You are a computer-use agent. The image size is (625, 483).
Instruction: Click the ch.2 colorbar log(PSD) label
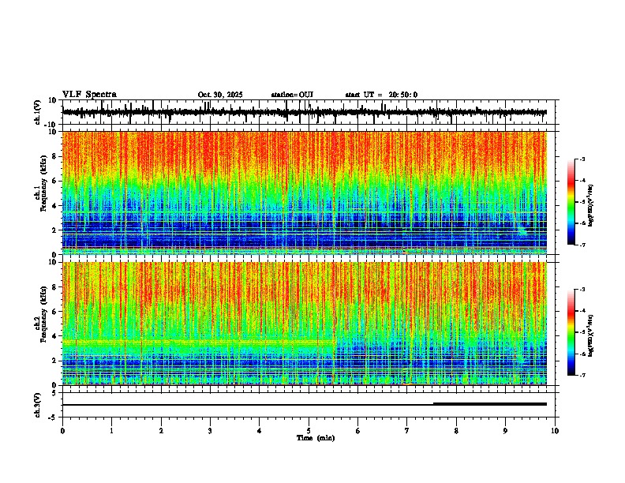coord(591,335)
